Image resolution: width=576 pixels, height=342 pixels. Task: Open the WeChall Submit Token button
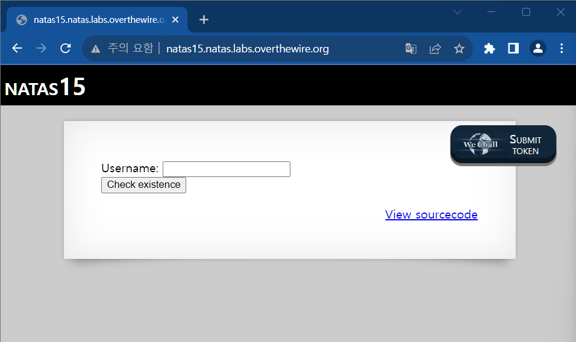pyautogui.click(x=503, y=145)
